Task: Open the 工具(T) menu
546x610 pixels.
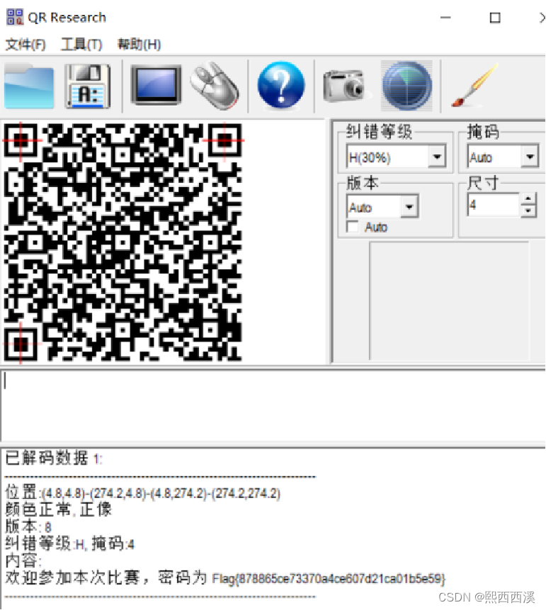Action: tap(81, 45)
